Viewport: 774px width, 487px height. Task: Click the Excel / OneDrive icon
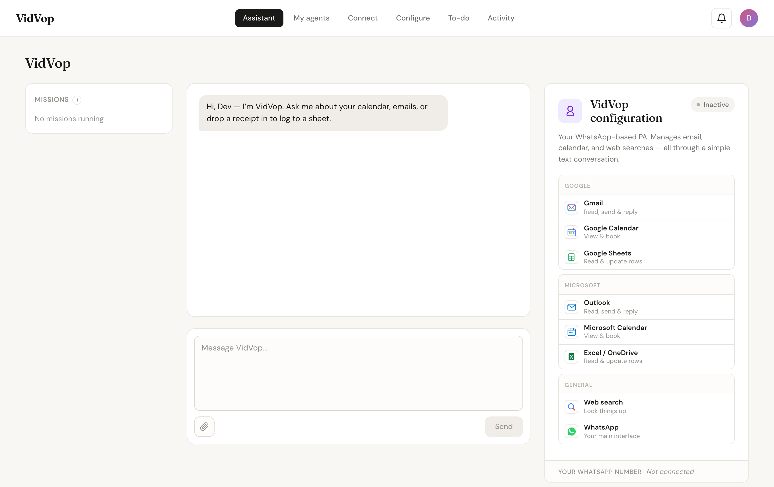[x=571, y=357]
